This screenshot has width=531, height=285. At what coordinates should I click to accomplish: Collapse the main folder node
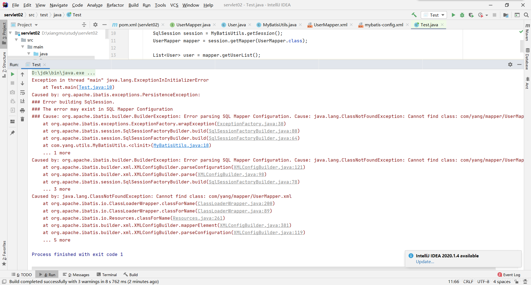[23, 47]
